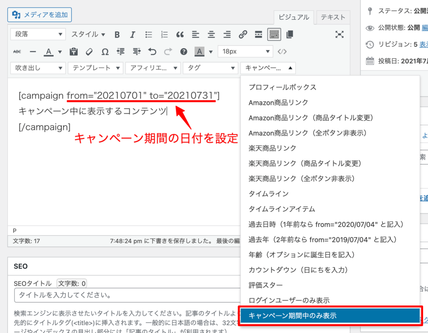The image size is (428, 333).
Task: Open the 段落 format dropdown
Action: click(38, 34)
